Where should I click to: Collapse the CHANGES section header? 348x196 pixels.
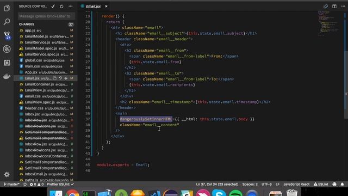pos(27,24)
